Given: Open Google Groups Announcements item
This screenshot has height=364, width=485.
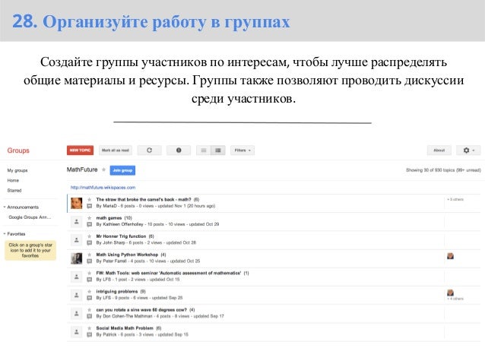Looking at the screenshot, I should [x=30, y=217].
